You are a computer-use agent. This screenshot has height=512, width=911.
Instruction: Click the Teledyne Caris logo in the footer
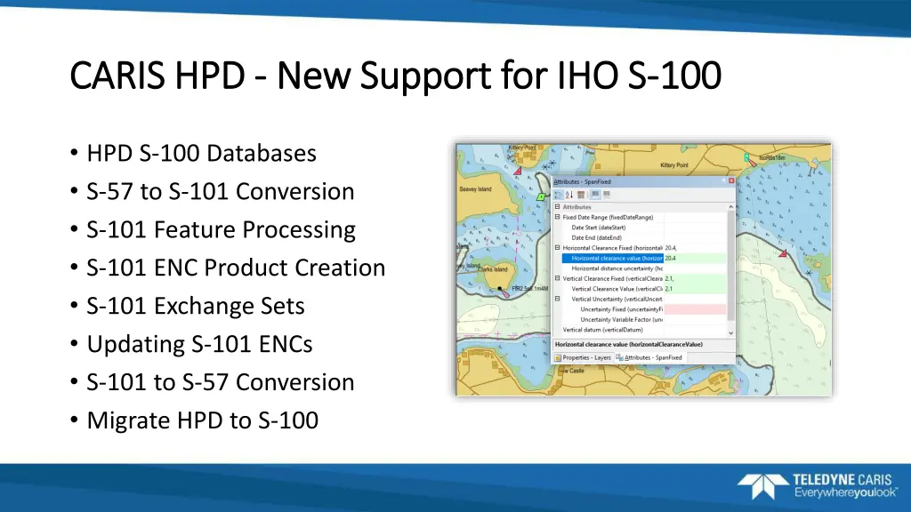(x=818, y=486)
